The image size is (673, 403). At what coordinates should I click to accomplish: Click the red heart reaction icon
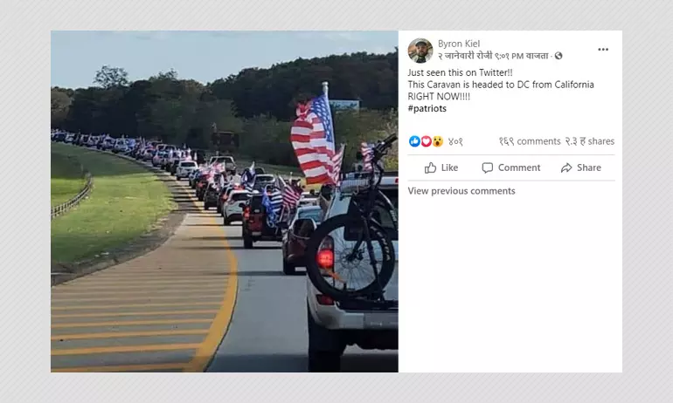tap(426, 141)
